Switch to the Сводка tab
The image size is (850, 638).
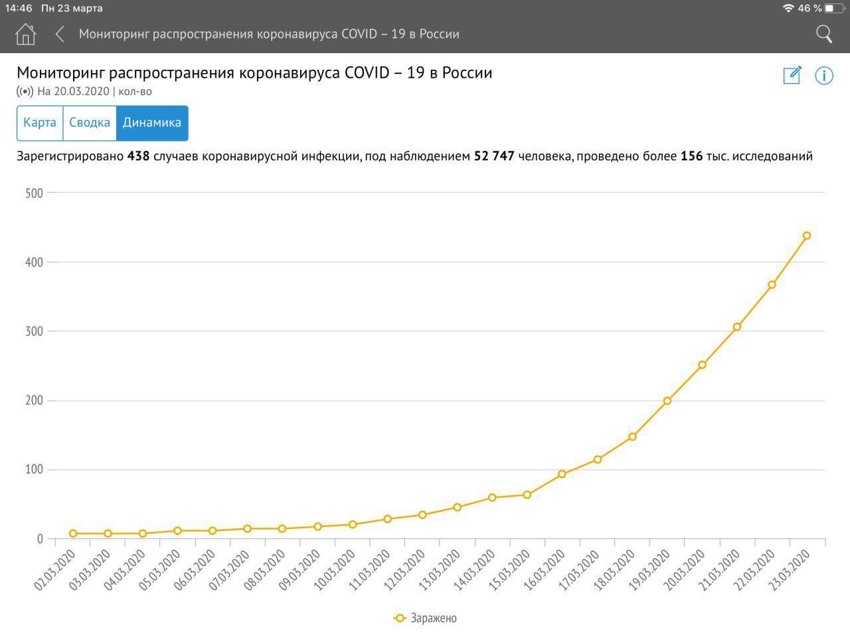(90, 123)
